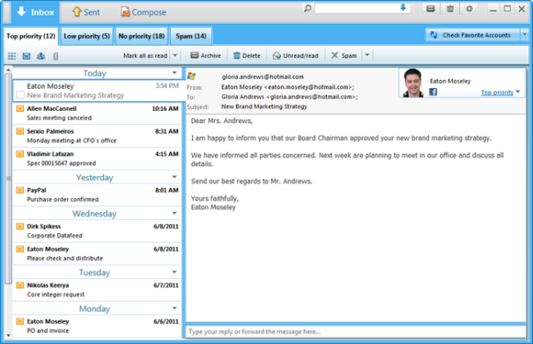Viewport: 533px width, 344px height.
Task: Click the paperclip attachments filter icon
Action: pyautogui.click(x=56, y=56)
